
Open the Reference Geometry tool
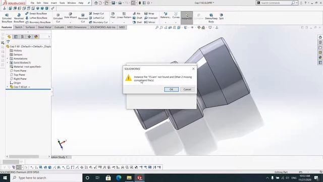166,15
